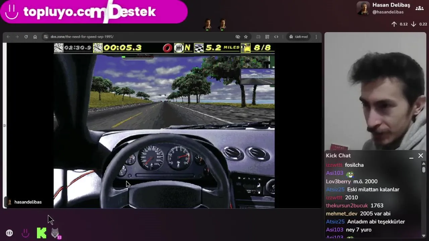This screenshot has height=241, width=429.
Task: Open the green Kick icon
Action: pos(42,233)
